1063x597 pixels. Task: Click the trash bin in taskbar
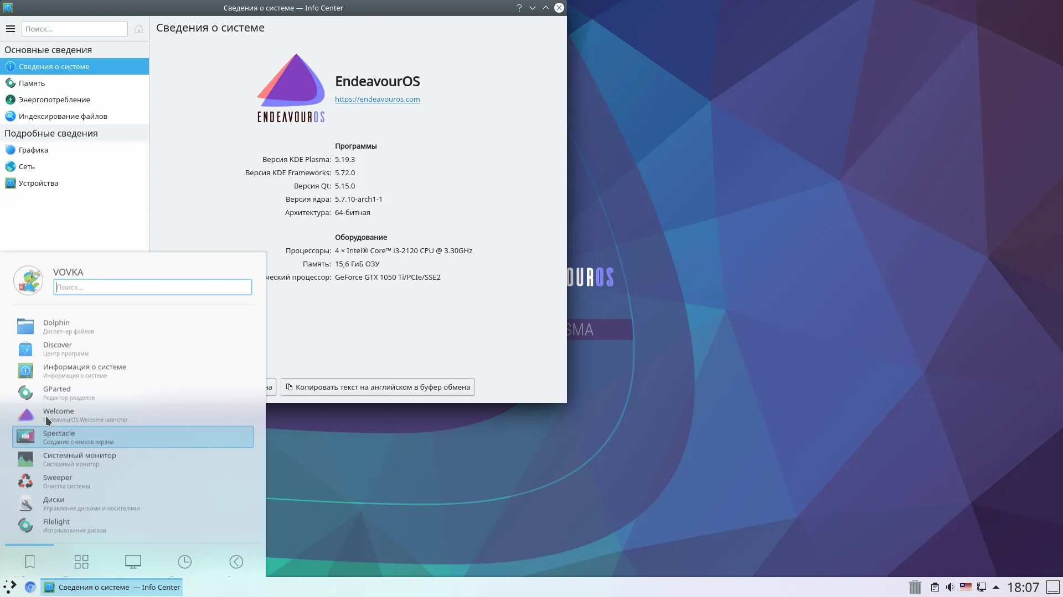(915, 587)
